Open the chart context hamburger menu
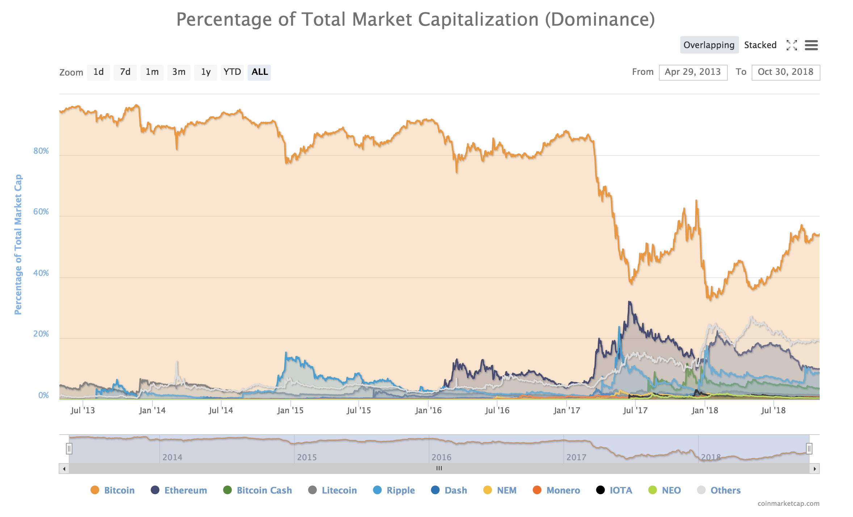This screenshot has height=517, width=853. (x=811, y=45)
